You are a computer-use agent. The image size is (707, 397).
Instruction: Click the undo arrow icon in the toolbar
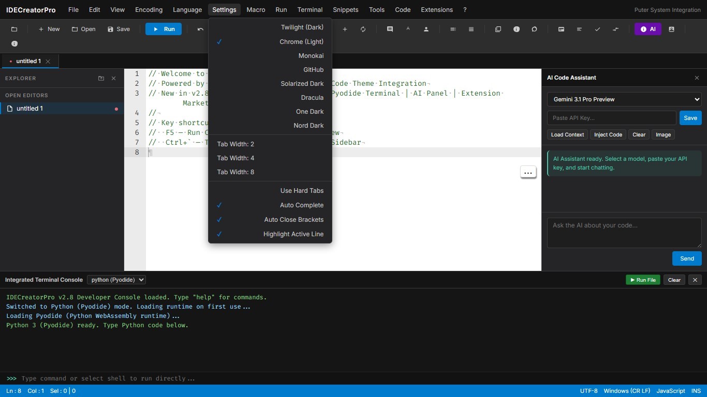coord(200,29)
